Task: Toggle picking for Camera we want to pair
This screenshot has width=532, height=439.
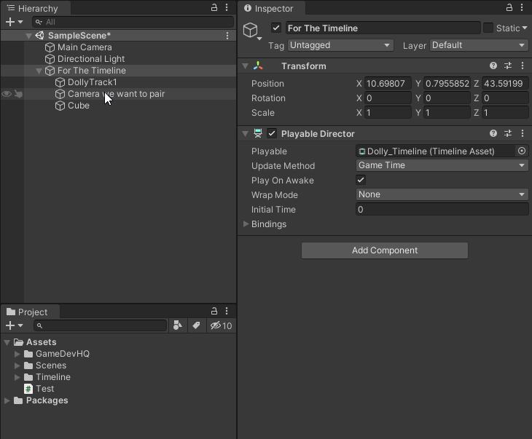Action: coord(19,94)
